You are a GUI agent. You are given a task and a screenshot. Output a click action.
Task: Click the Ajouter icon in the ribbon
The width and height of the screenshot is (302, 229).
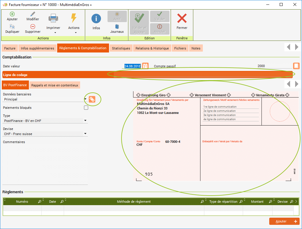point(12,14)
